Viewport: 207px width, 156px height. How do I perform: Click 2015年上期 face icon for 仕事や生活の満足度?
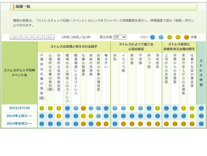[x=192, y=116]
